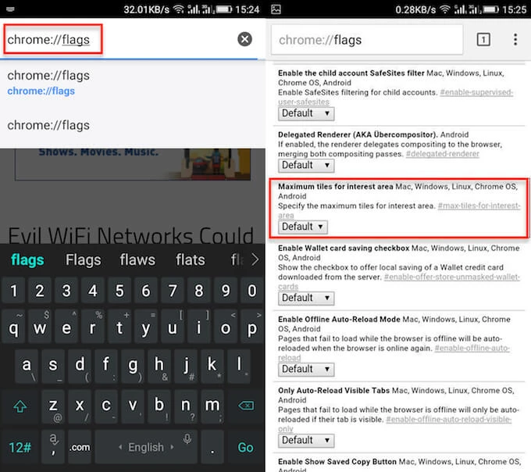Tap the battery icon in the right status bar
Screen dimensions: 531x472
[x=490, y=9]
